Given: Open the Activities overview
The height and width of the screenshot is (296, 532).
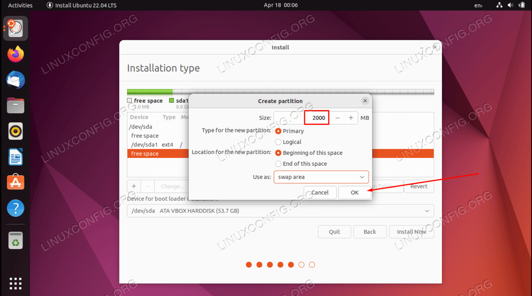Looking at the screenshot, I should tap(20, 5).
